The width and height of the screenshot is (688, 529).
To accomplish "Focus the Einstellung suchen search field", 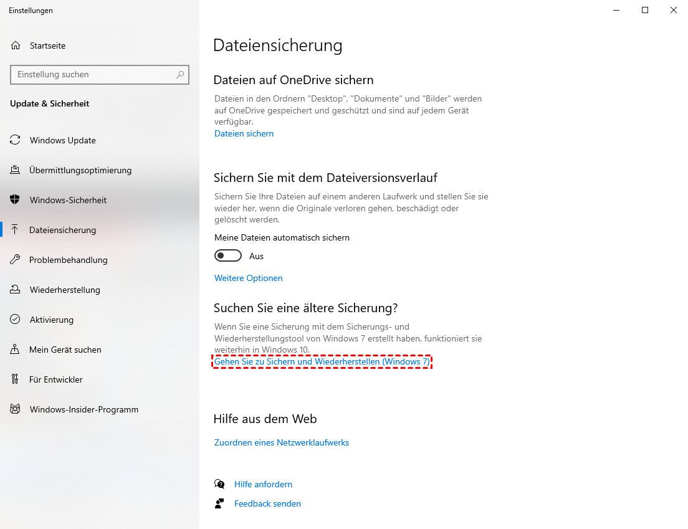I will tap(93, 75).
